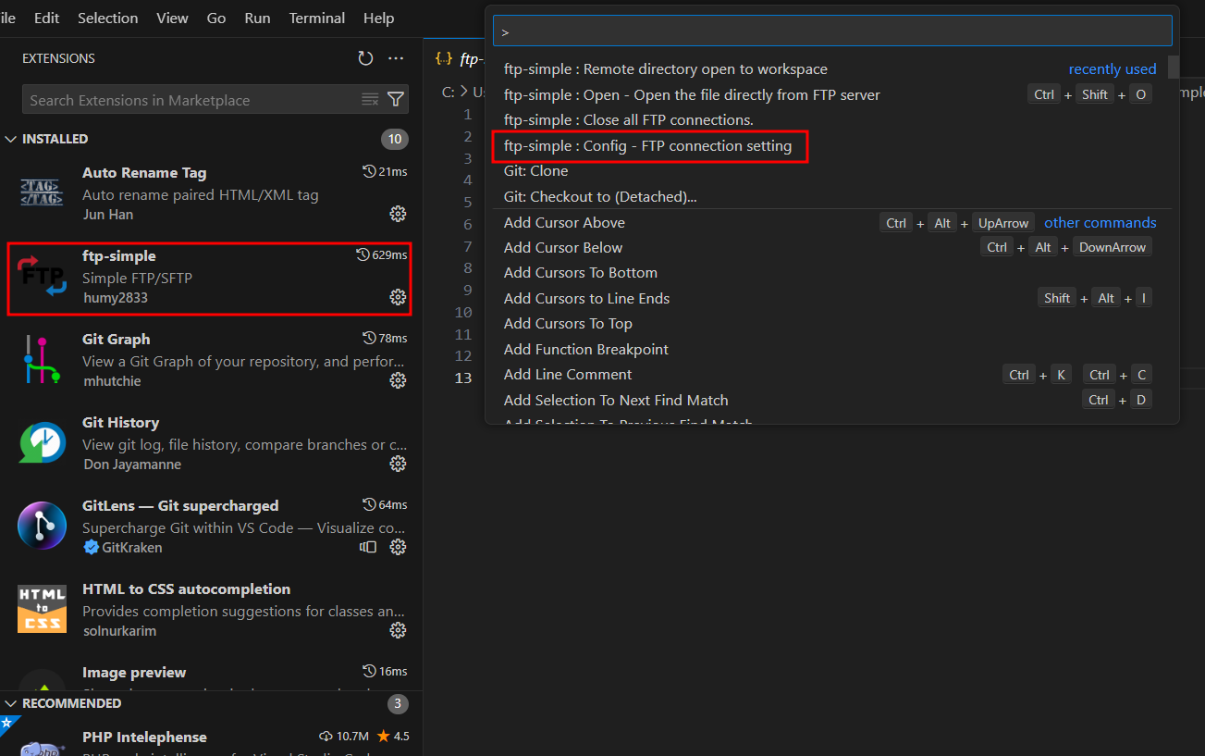
Task: Open the Run menu
Action: tap(258, 18)
